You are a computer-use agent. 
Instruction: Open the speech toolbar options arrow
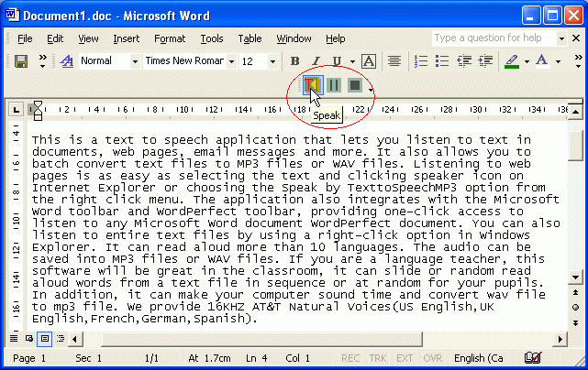(371, 90)
